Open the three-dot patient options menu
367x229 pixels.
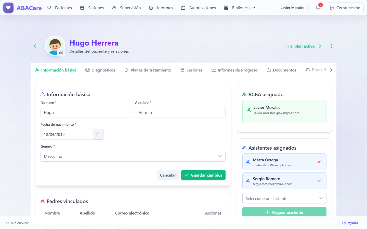point(331,46)
